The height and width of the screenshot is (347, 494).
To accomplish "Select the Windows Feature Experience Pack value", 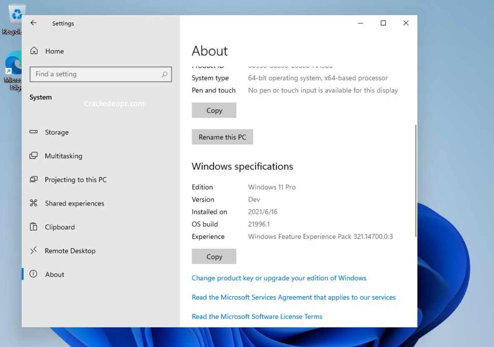I will [321, 236].
